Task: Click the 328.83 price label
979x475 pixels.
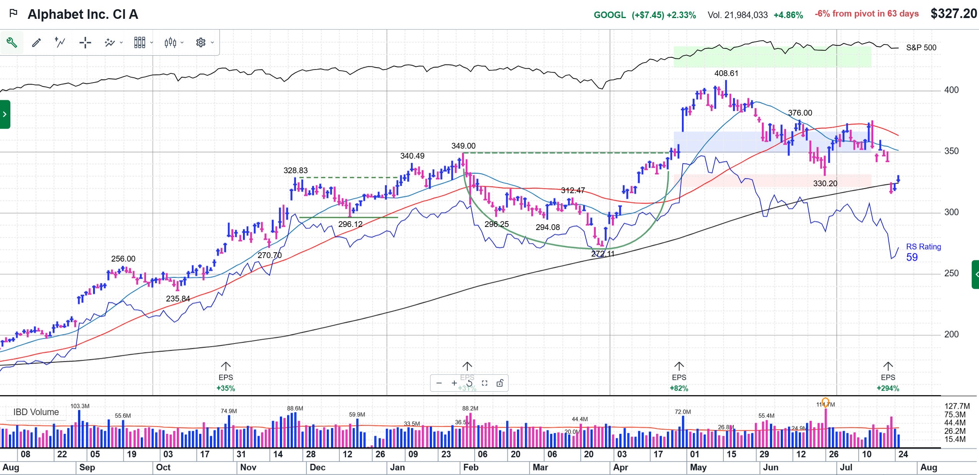Action: pos(296,170)
